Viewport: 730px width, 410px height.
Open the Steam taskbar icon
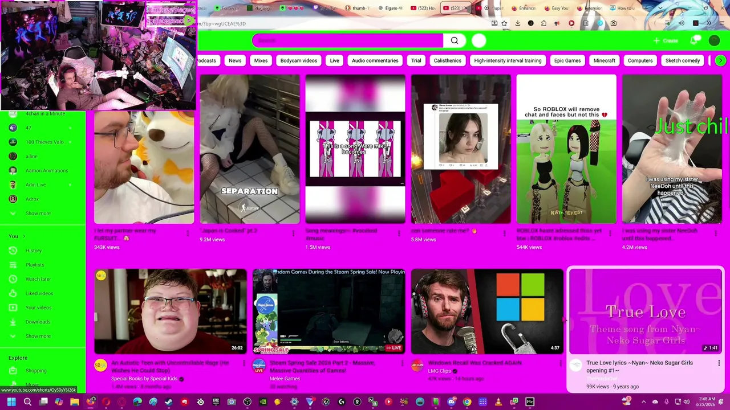[168, 402]
